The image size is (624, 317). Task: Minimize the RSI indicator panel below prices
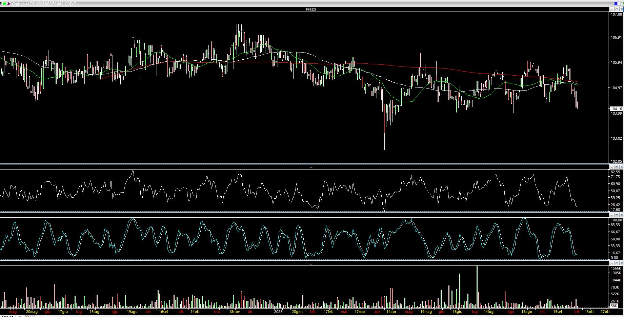click(x=611, y=167)
